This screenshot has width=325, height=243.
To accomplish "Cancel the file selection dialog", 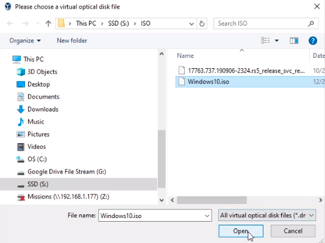I will coord(293,231).
